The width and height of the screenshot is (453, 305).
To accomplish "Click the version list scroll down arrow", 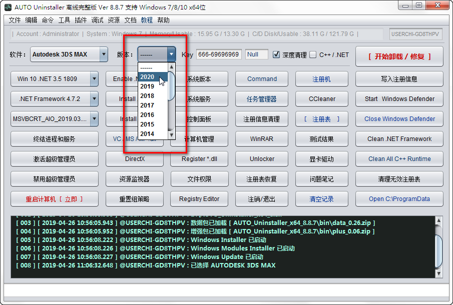I will [171, 135].
